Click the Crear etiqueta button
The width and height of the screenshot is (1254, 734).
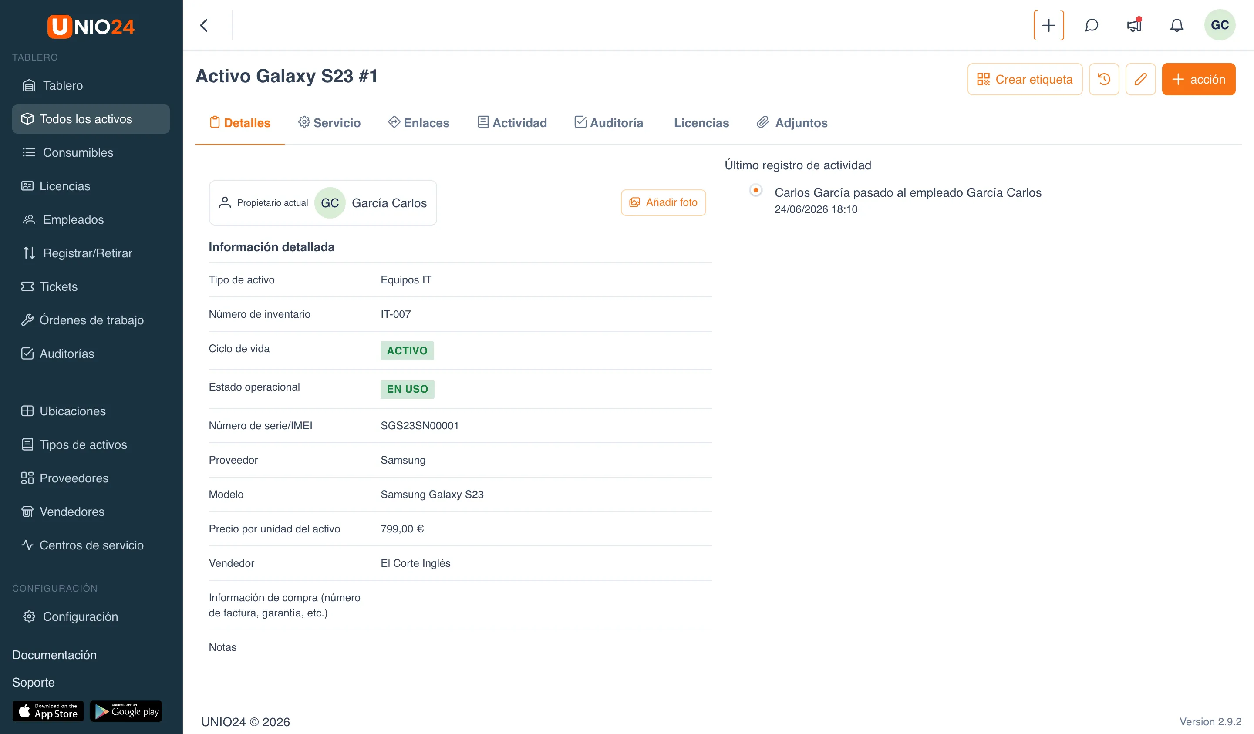1025,79
